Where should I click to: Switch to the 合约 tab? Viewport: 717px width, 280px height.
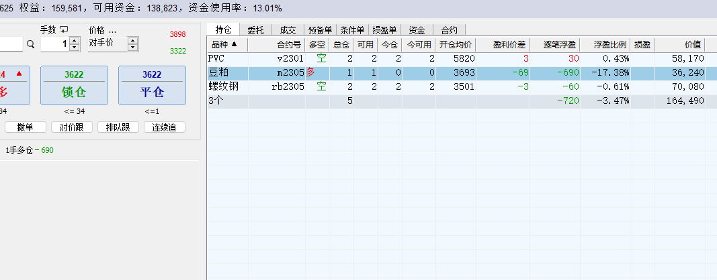(449, 30)
